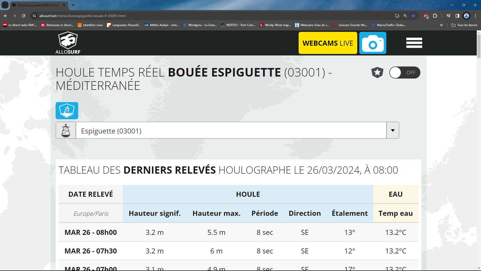The height and width of the screenshot is (271, 481).
Task: Reload the current page
Action: point(24,16)
